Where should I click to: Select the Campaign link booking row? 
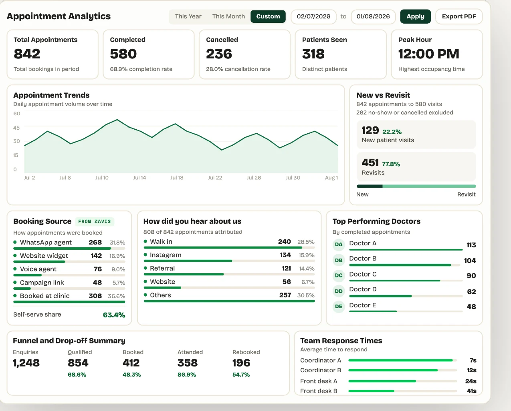69,284
